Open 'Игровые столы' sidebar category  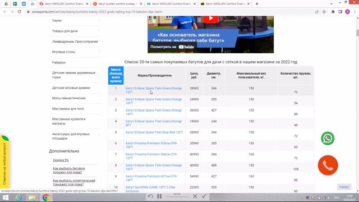tap(63, 52)
